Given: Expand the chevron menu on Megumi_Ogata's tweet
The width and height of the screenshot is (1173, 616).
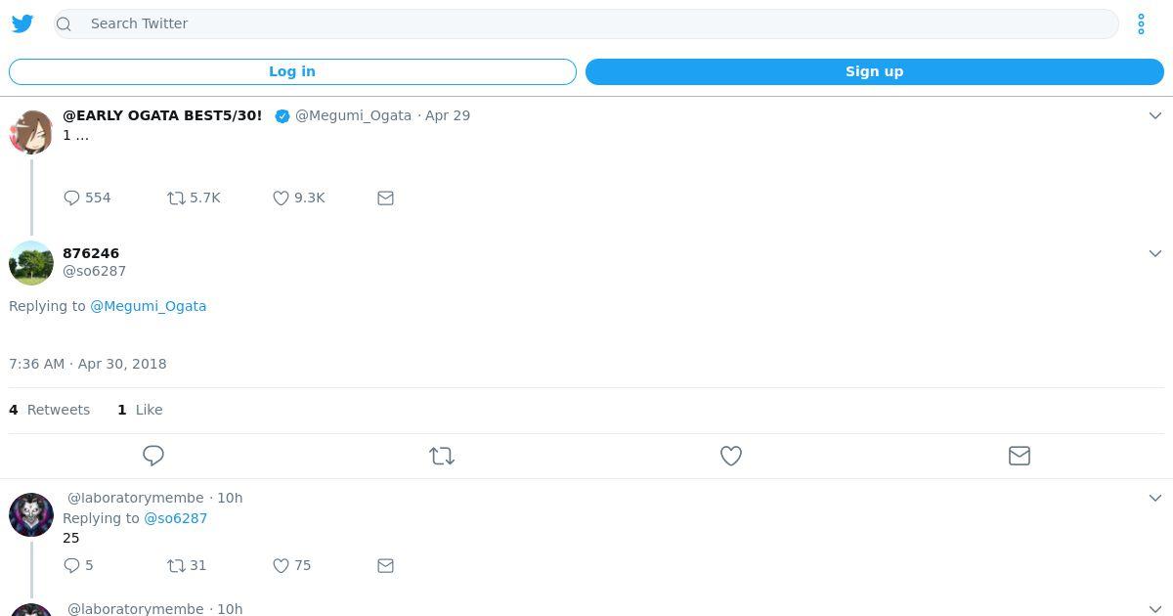Looking at the screenshot, I should pyautogui.click(x=1154, y=115).
